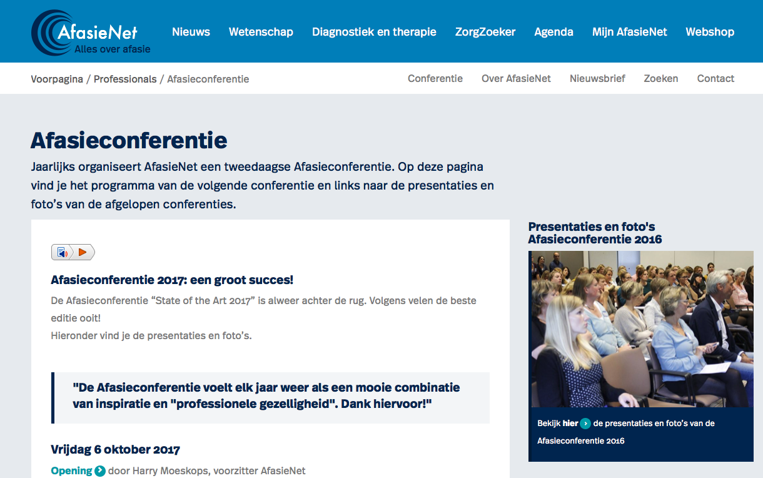Open the Contact link
Image resolution: width=763 pixels, height=478 pixels.
point(715,78)
